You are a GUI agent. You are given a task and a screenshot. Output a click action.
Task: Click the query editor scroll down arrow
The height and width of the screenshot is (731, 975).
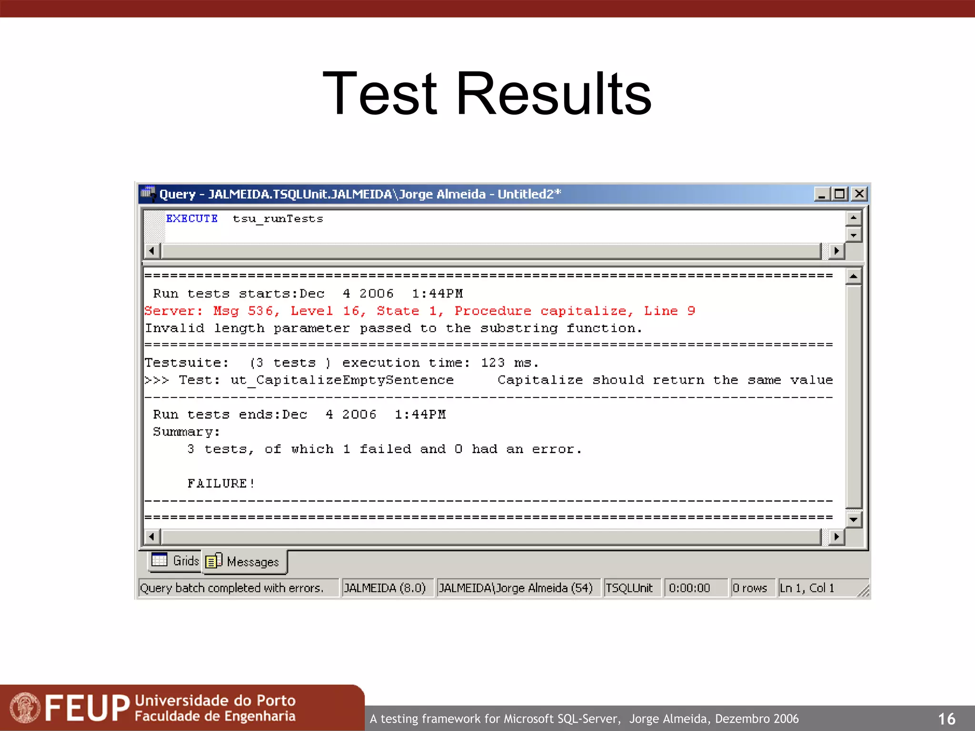[854, 235]
